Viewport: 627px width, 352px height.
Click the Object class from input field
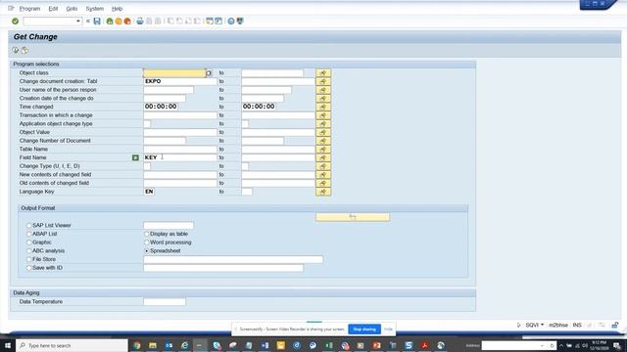point(174,73)
